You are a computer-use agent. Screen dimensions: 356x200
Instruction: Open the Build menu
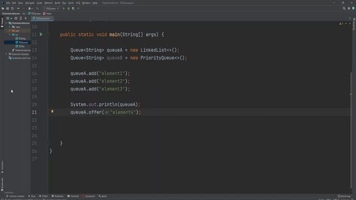(58, 3)
